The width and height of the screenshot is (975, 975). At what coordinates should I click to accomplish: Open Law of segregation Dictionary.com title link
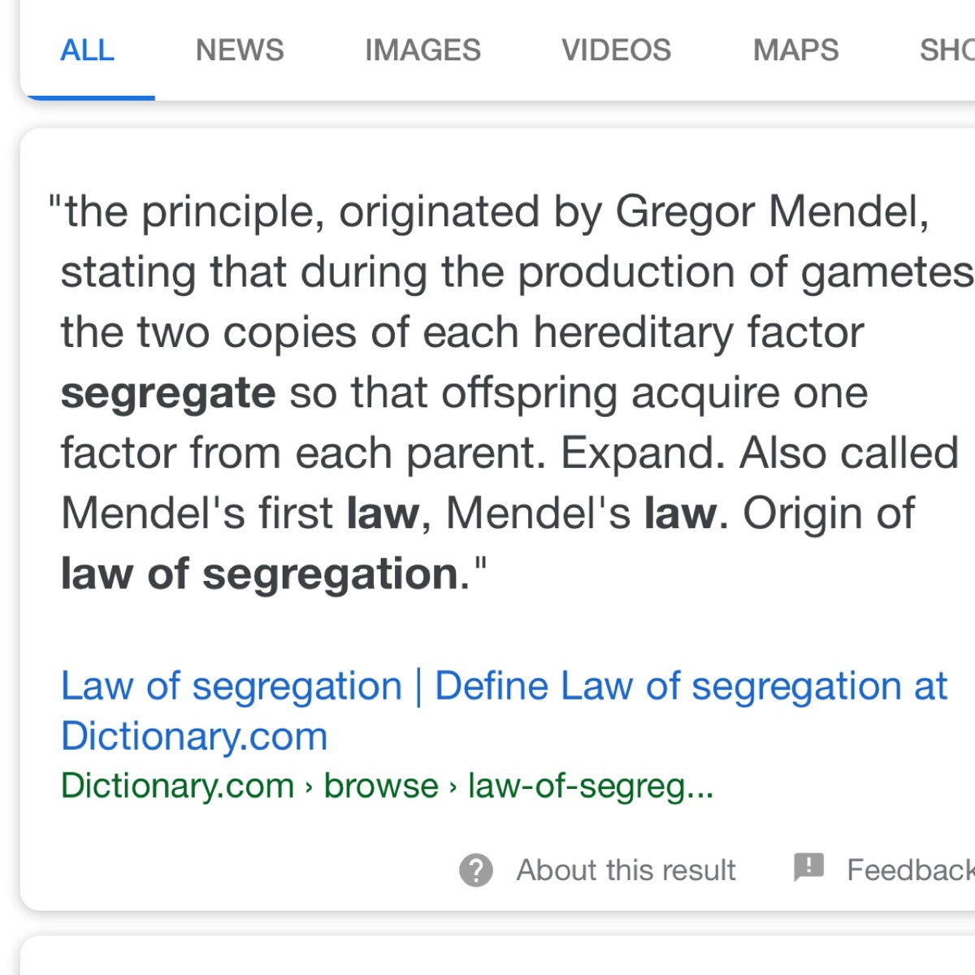click(504, 711)
